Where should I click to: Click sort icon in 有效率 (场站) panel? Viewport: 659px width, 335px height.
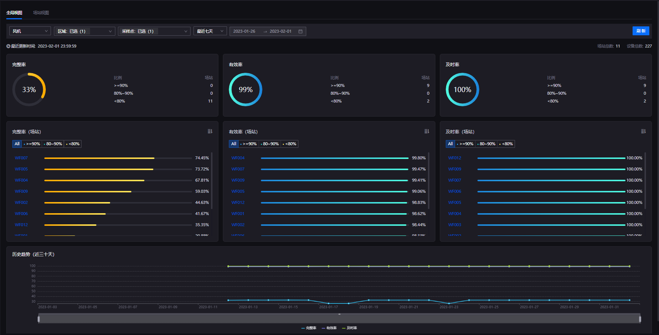(426, 131)
